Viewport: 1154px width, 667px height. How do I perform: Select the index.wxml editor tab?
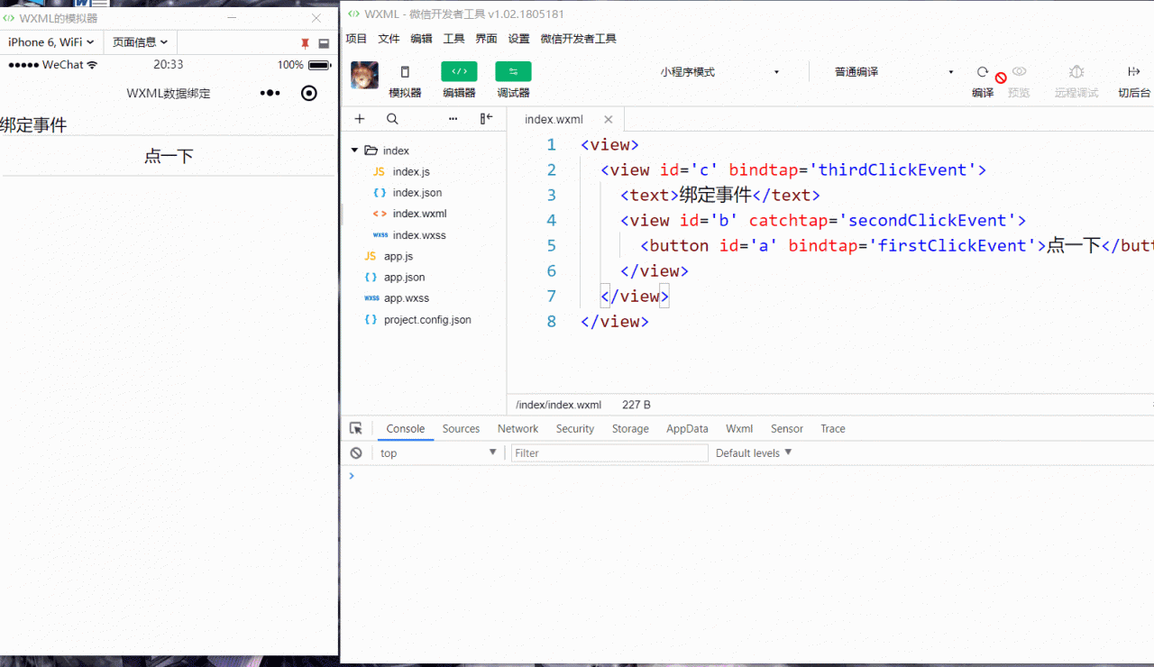click(554, 119)
